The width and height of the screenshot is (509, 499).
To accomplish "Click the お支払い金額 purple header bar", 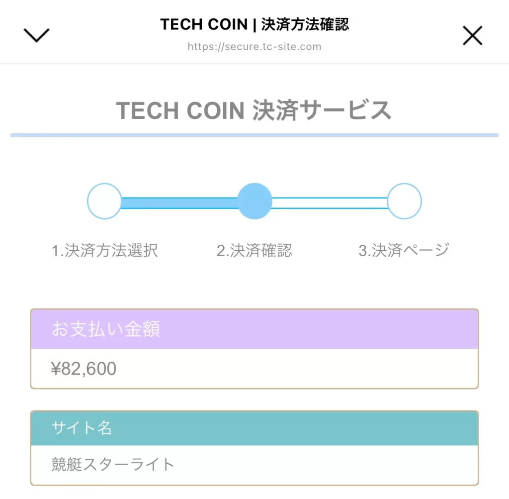I will (254, 329).
